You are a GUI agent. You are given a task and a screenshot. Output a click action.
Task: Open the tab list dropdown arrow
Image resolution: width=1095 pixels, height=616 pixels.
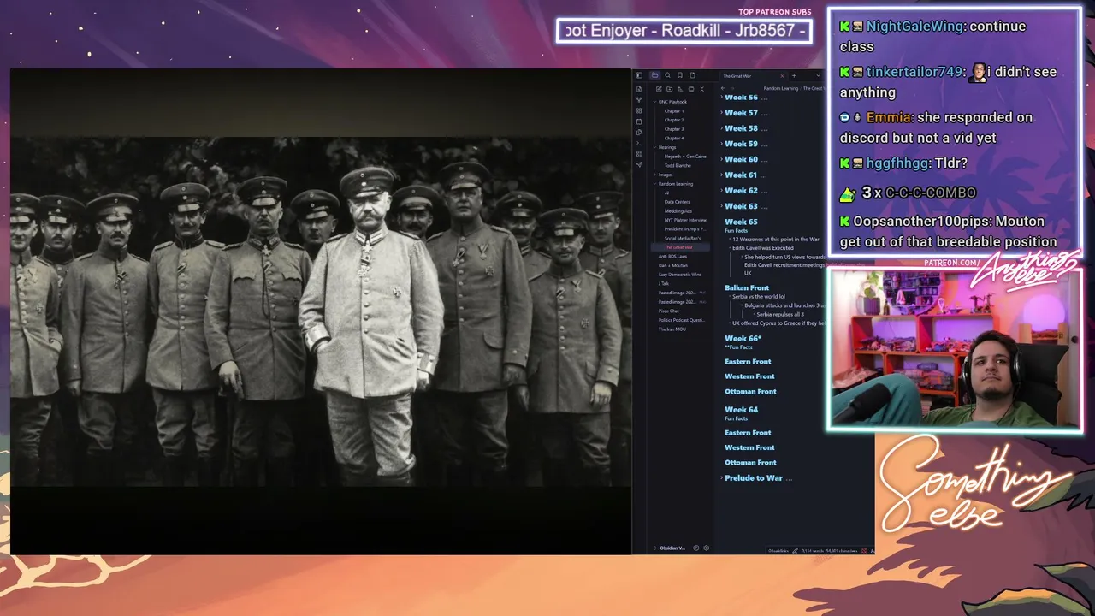tap(819, 75)
